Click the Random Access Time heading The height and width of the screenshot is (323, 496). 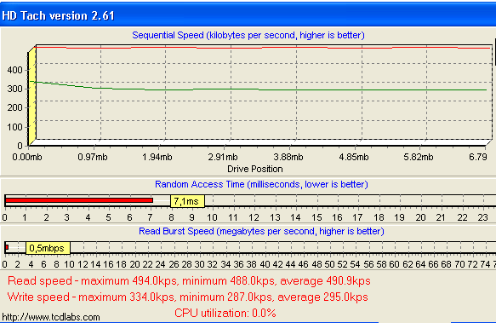(x=261, y=184)
